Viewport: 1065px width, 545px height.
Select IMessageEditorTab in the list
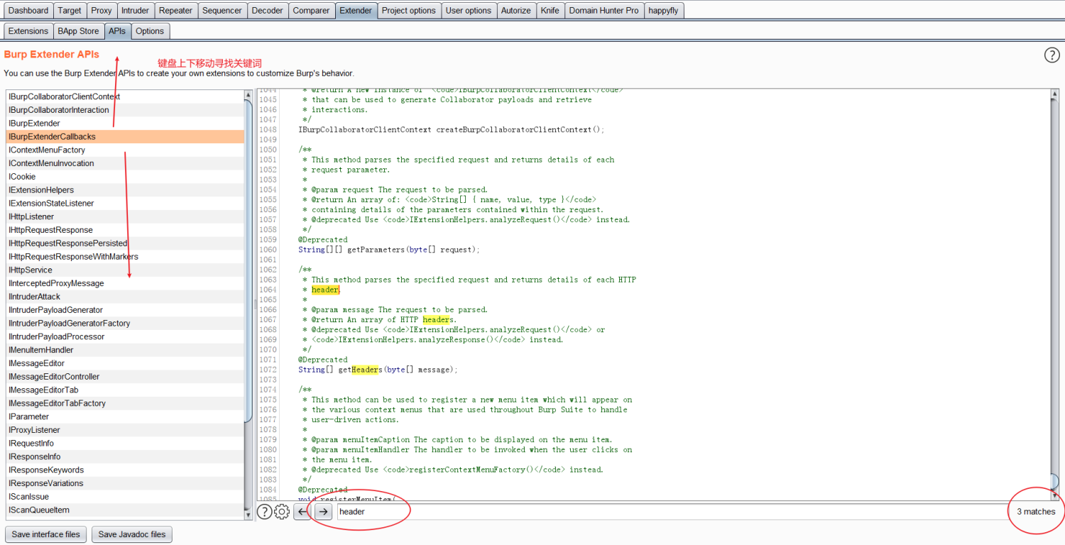tap(125, 390)
